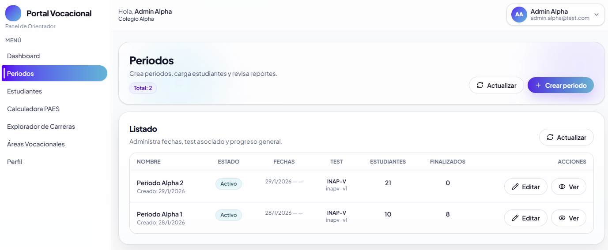This screenshot has width=608, height=250.
Task: Click the eye icon for Periodo Alpha 2
Action: pyautogui.click(x=562, y=187)
